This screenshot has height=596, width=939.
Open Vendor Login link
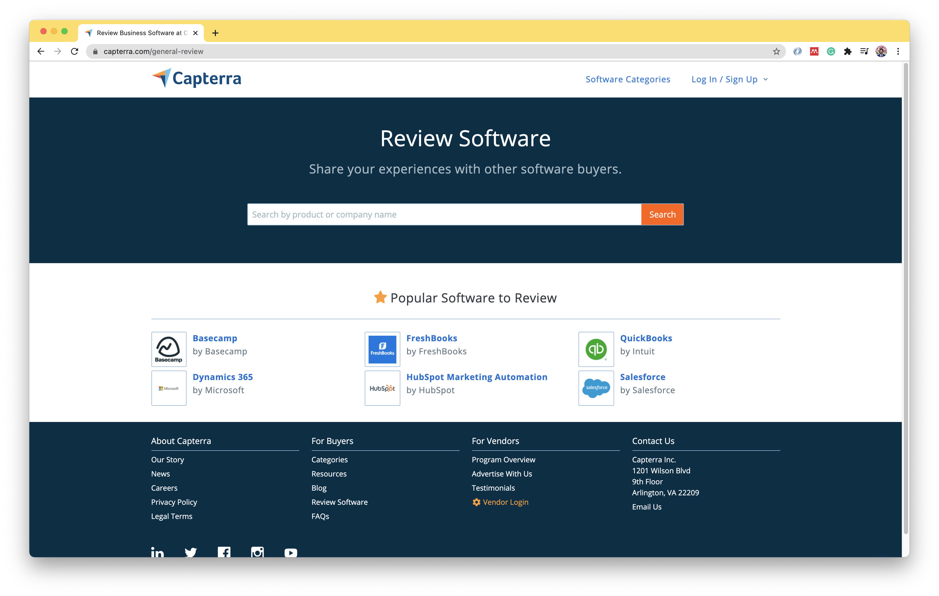[x=500, y=502]
